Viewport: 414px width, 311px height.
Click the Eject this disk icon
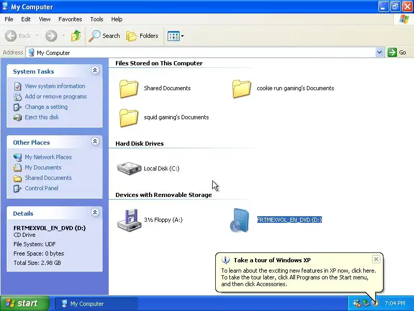tap(18, 118)
